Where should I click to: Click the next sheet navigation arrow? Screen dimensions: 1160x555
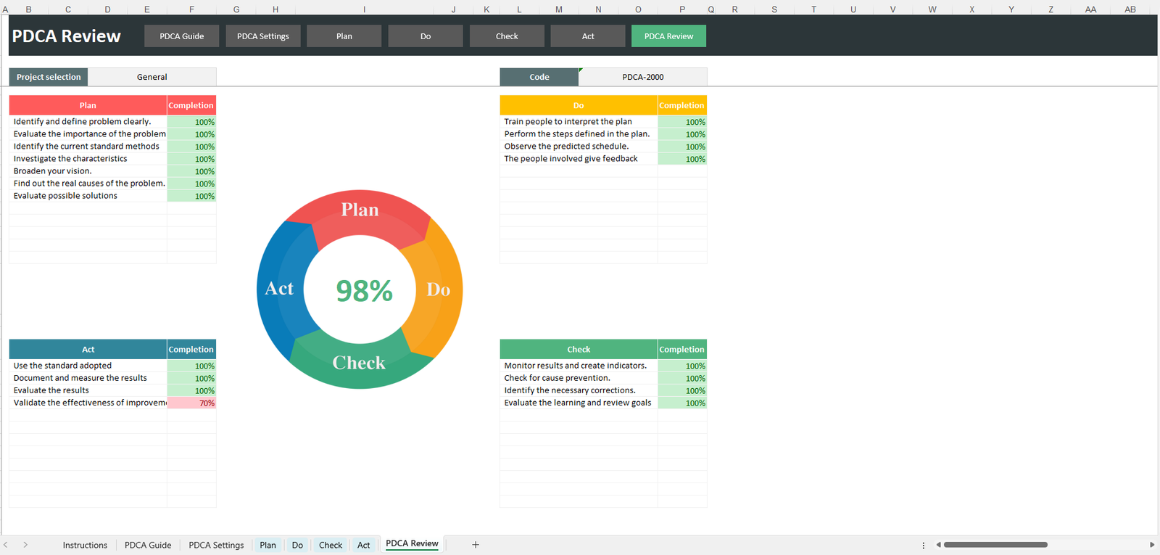(x=25, y=545)
